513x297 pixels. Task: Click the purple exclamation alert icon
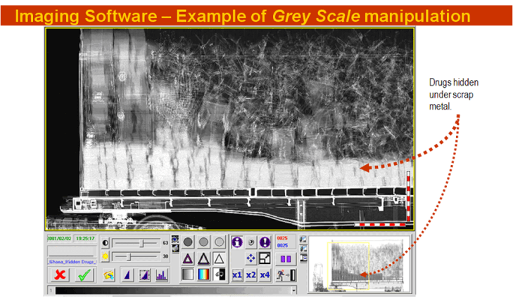[x=265, y=242]
